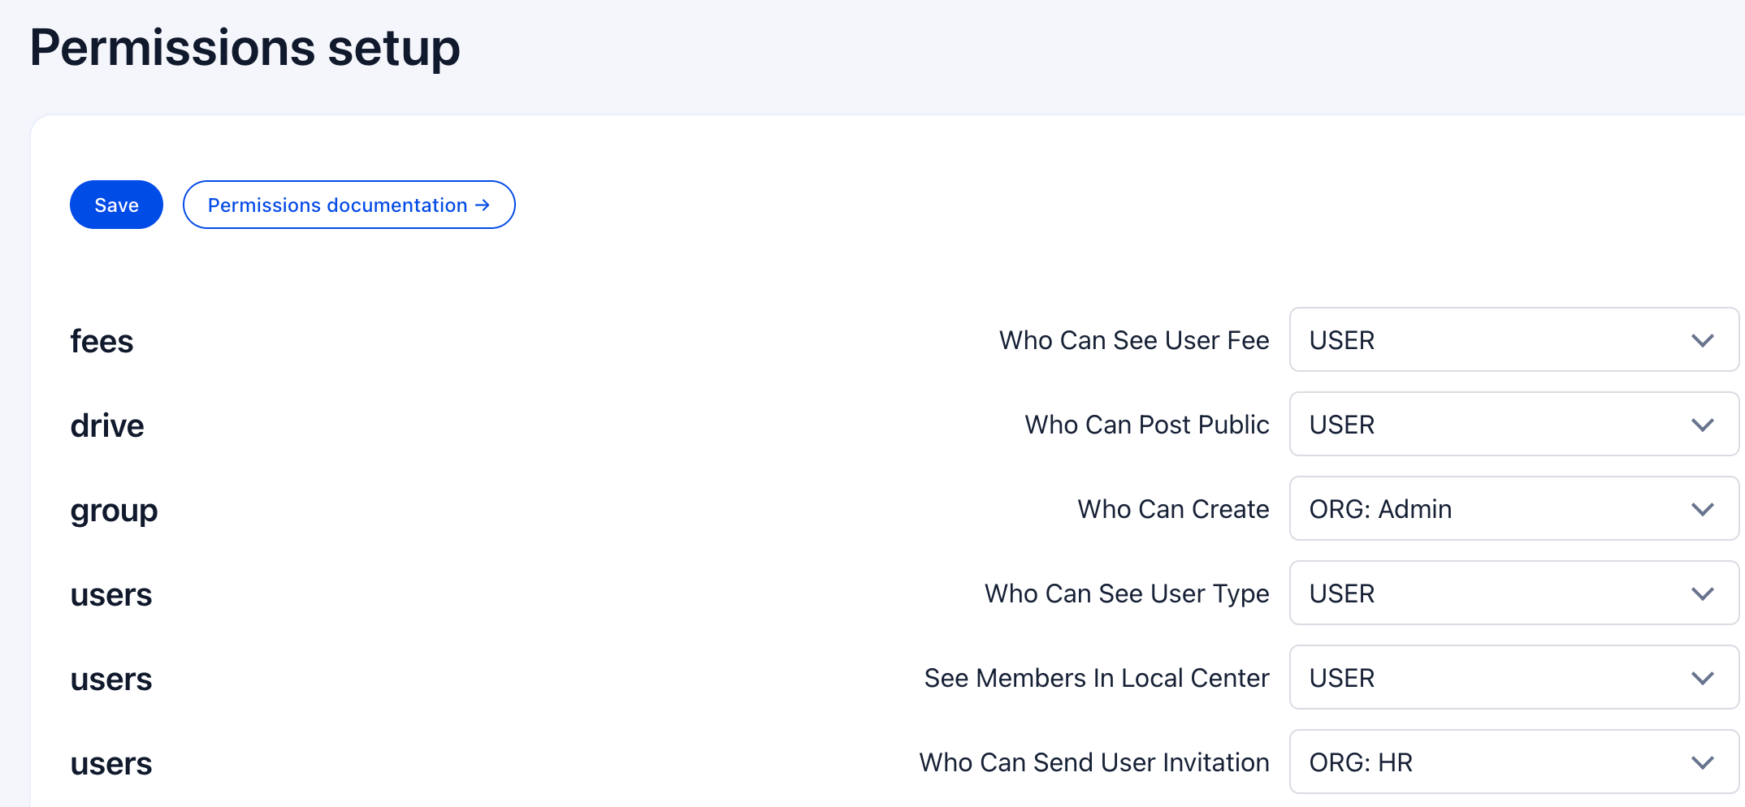Viewport: 1745px width, 807px height.
Task: Open the Permissions documentation link
Action: 337,205
